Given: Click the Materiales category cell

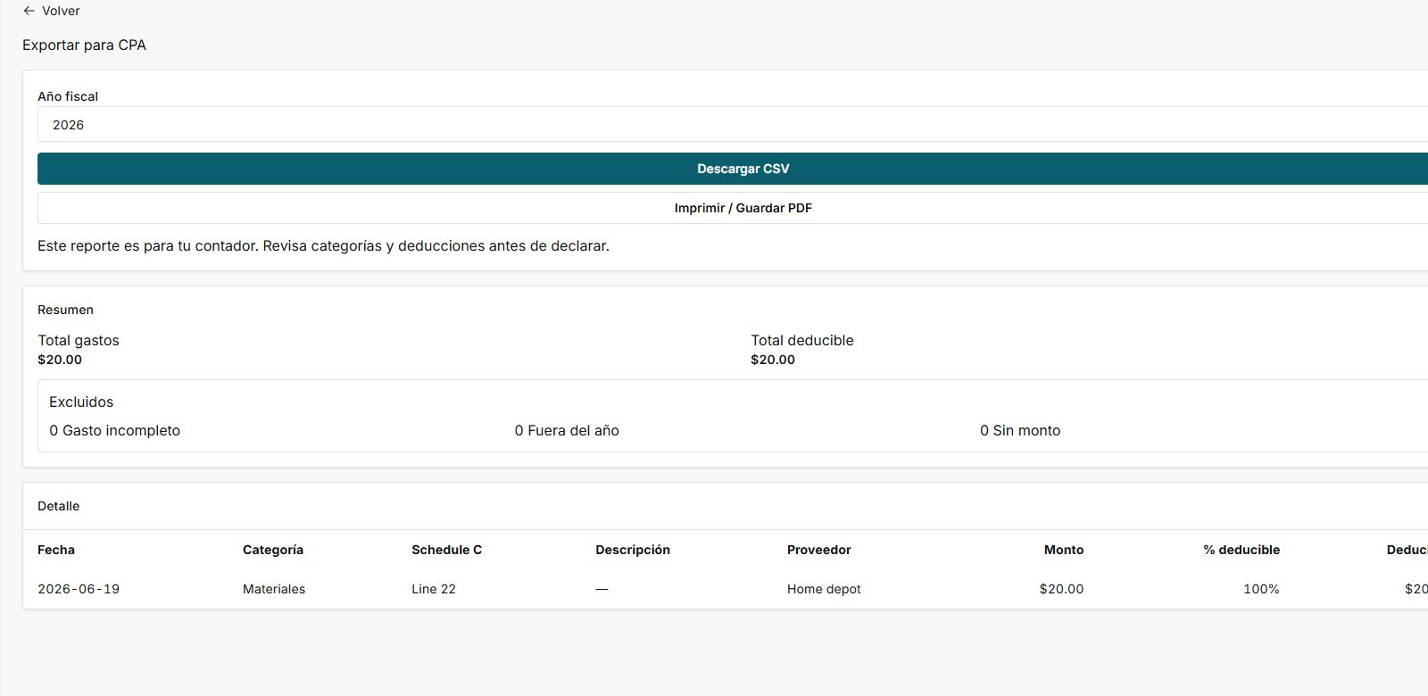Looking at the screenshot, I should click(274, 589).
